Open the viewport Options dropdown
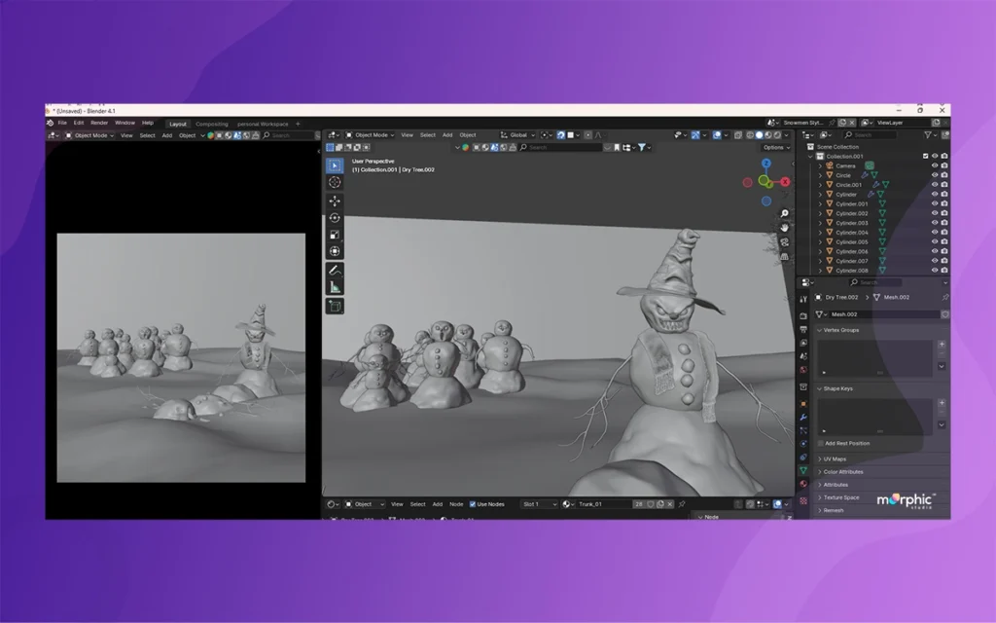 tap(776, 148)
